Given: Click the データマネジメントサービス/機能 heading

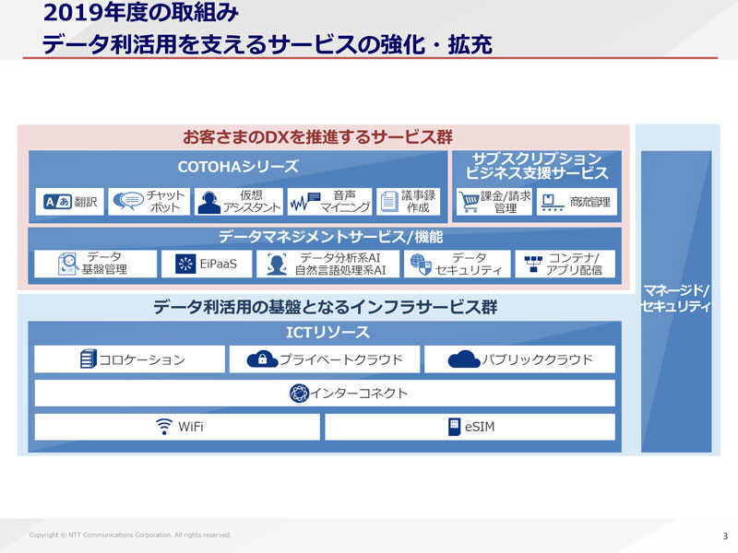Looking at the screenshot, I should pos(330,237).
